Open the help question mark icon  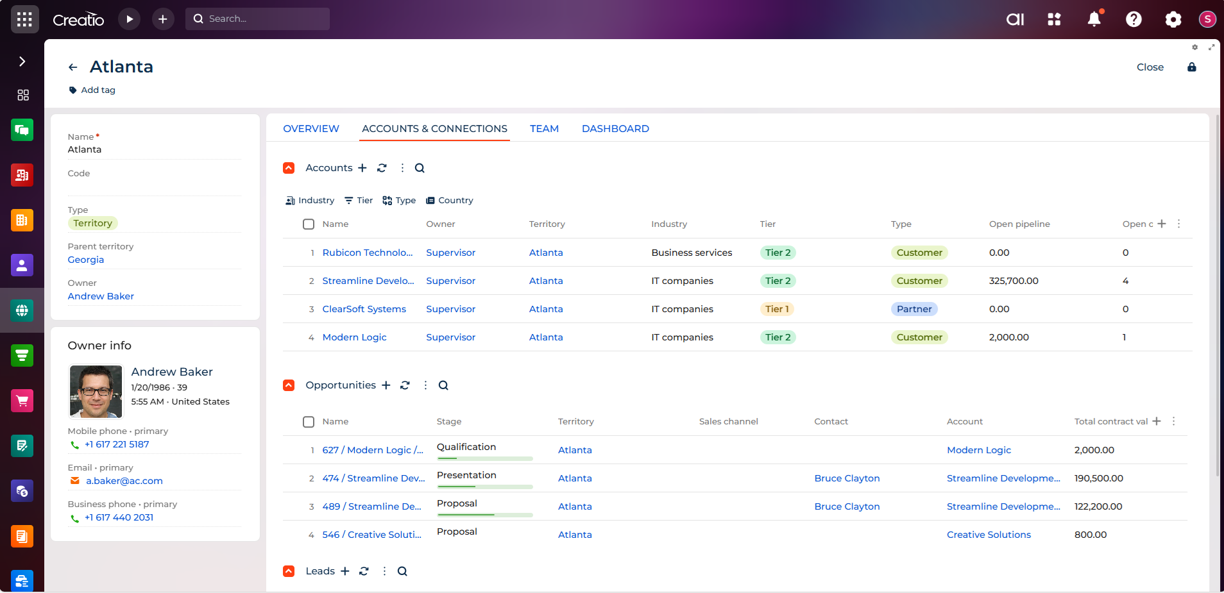pyautogui.click(x=1134, y=19)
